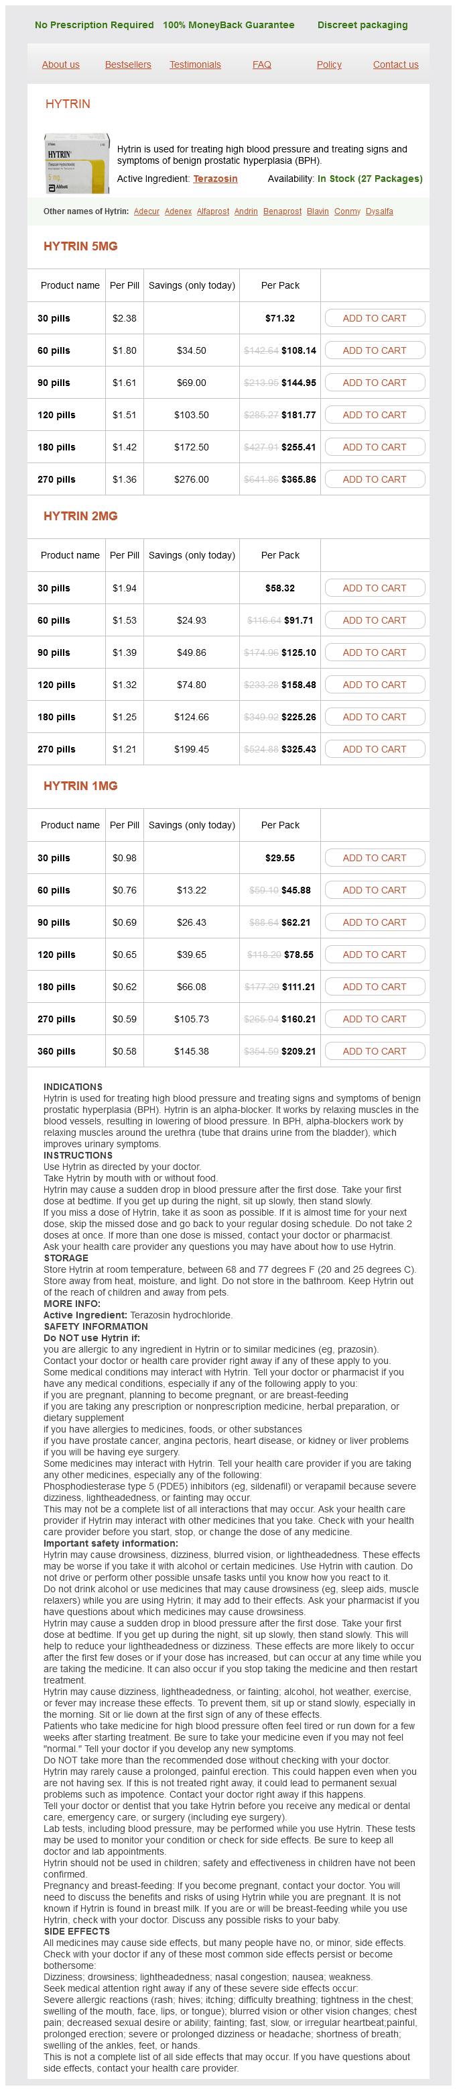
Task: Open the Alfaprost alternate name link
Action: coord(213,211)
